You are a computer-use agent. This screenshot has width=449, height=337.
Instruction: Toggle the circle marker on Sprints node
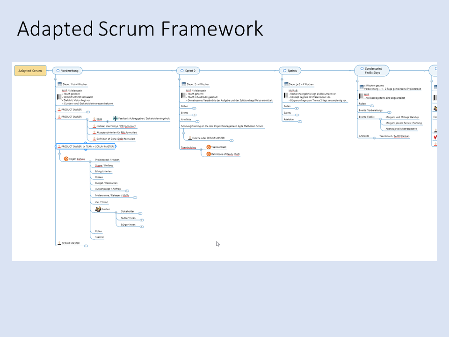pos(285,71)
